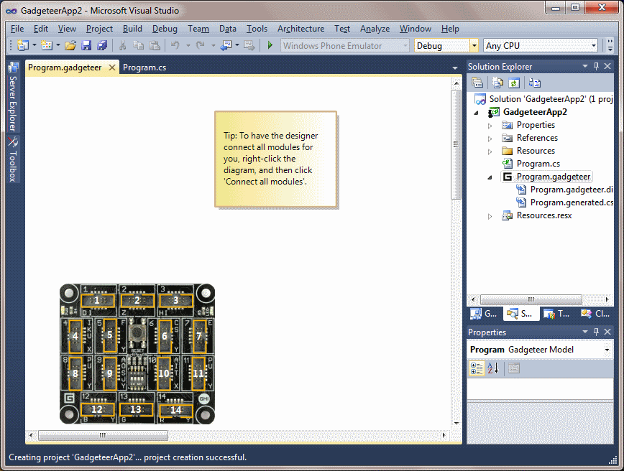Click the Navigate Backward toolbar icon

point(226,46)
